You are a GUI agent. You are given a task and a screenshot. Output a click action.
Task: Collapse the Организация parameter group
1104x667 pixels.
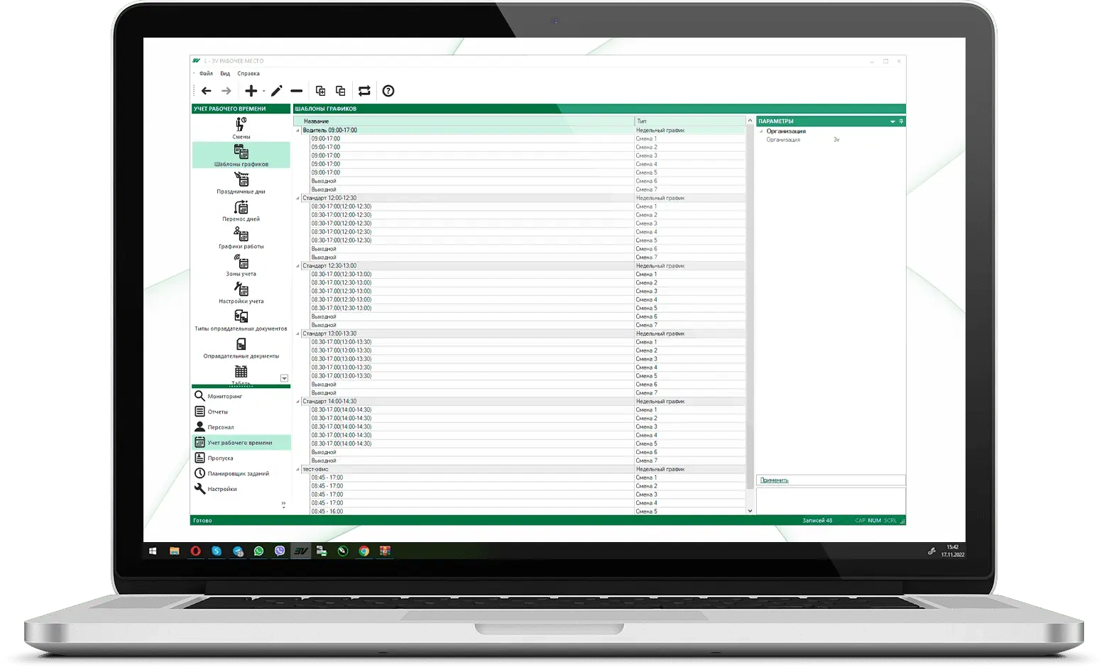pyautogui.click(x=761, y=131)
